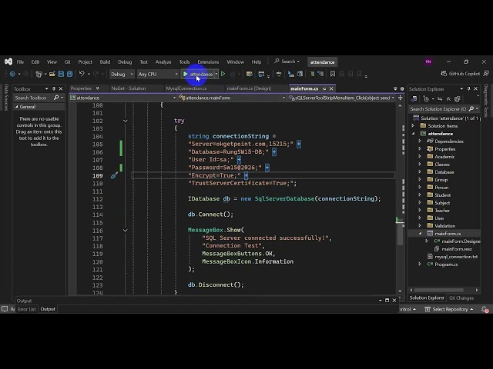Click the Uncomment selected lines icon
Screen dimensions: 493x369
point(320,74)
